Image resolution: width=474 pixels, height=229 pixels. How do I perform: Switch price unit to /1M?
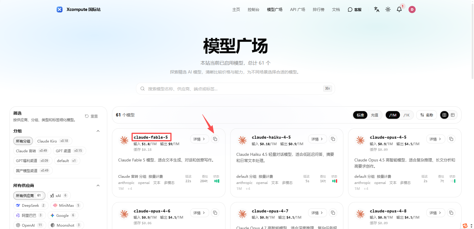click(393, 115)
